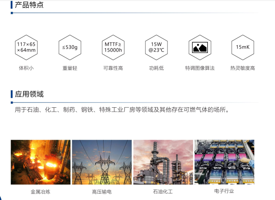Click the image algorithm picture icon

point(200,47)
